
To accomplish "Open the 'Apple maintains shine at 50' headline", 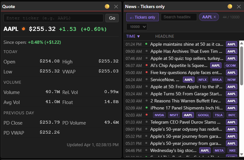I will tap(186, 44).
